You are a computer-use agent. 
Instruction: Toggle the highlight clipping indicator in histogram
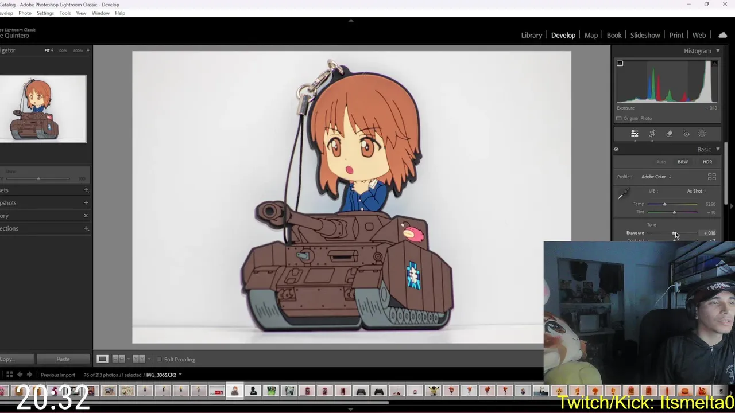(714, 63)
